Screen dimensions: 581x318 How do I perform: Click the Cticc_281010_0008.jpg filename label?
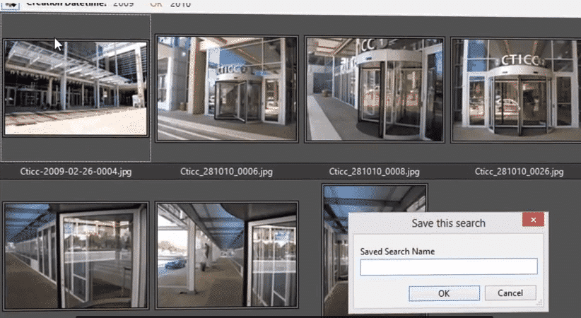click(x=375, y=171)
